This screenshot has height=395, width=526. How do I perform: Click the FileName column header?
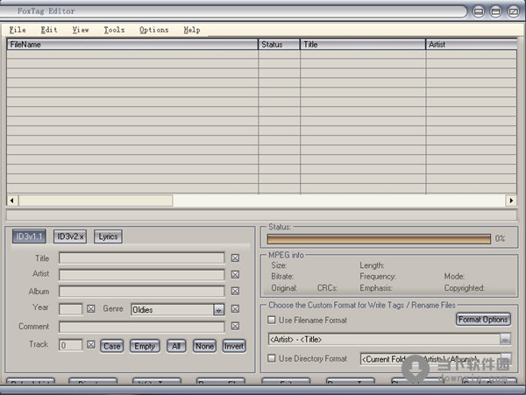click(x=131, y=44)
